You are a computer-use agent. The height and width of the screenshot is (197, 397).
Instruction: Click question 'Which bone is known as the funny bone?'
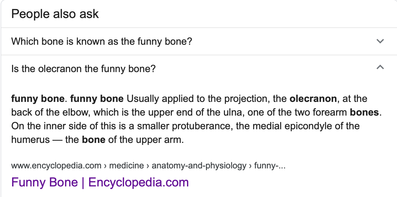[x=102, y=41]
